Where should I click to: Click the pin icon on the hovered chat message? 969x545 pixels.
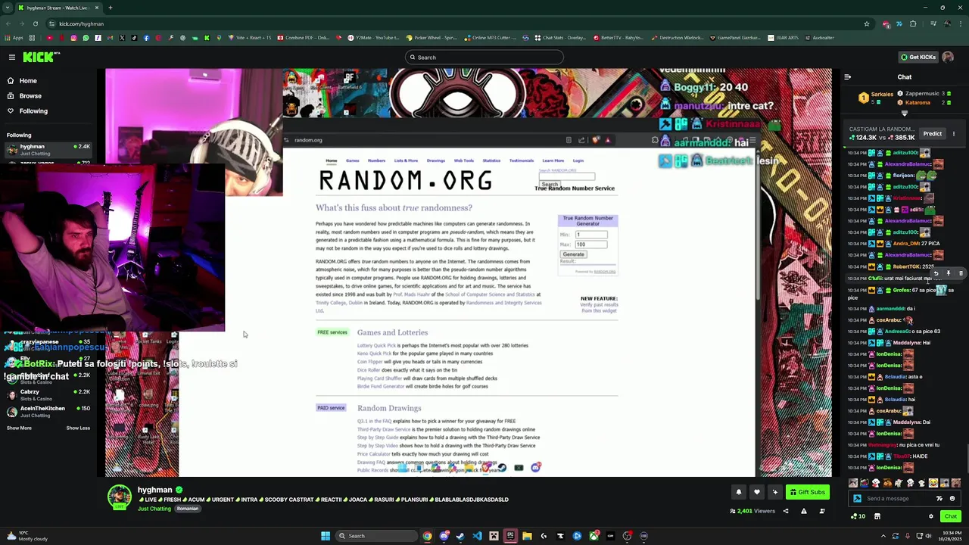948,273
